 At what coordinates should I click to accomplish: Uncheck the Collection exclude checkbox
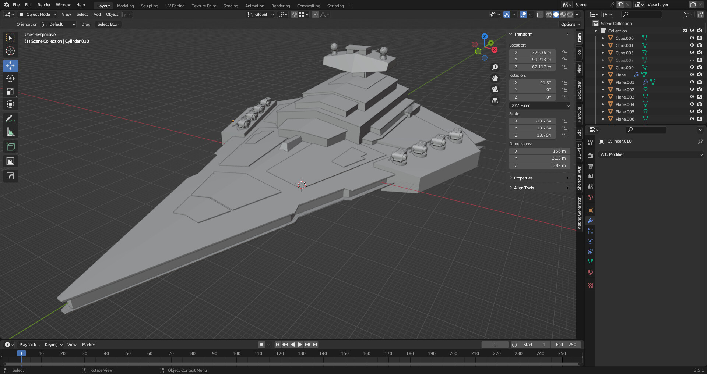(685, 31)
